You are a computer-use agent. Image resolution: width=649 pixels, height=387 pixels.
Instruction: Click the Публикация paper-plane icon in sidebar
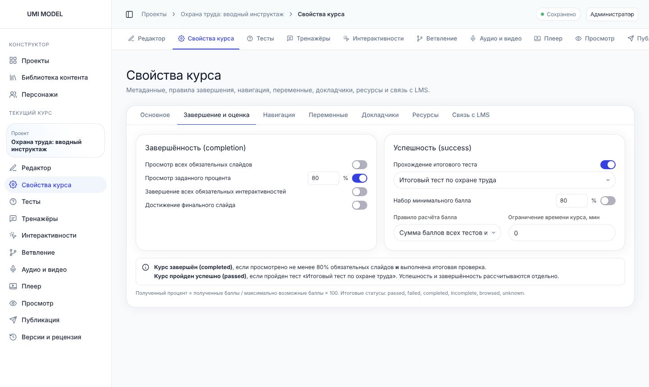coord(13,320)
